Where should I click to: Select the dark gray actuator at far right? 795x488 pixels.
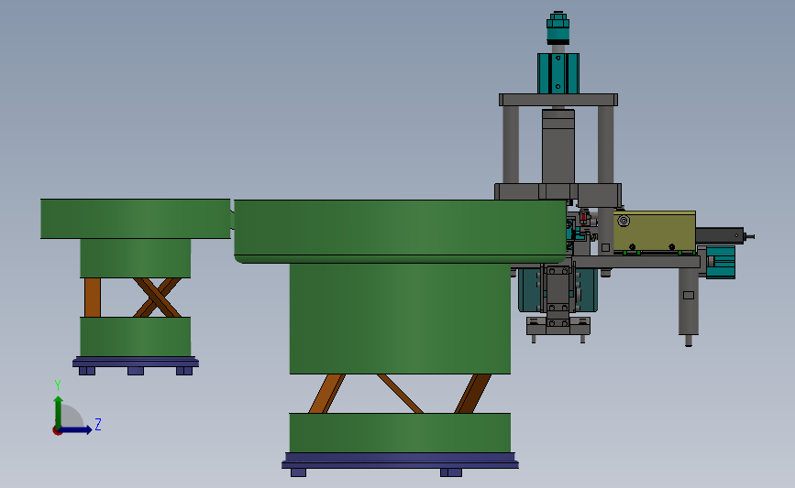click(720, 236)
